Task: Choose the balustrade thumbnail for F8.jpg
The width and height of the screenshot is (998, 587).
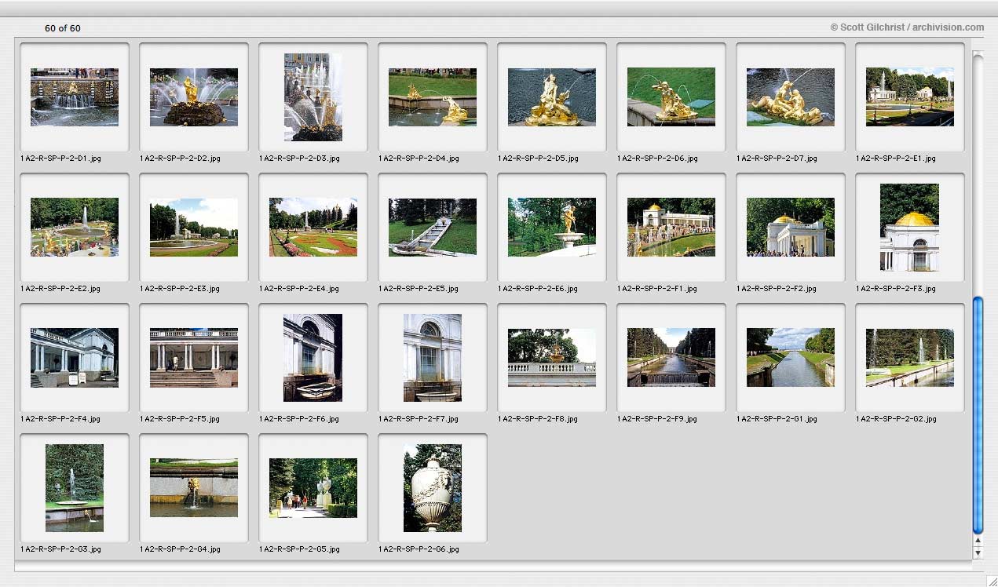Action: 552,358
